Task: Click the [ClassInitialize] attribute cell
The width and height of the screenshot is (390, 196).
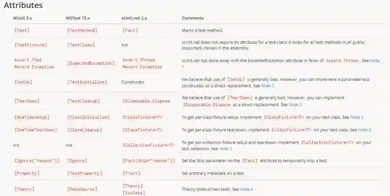Action: [88, 117]
